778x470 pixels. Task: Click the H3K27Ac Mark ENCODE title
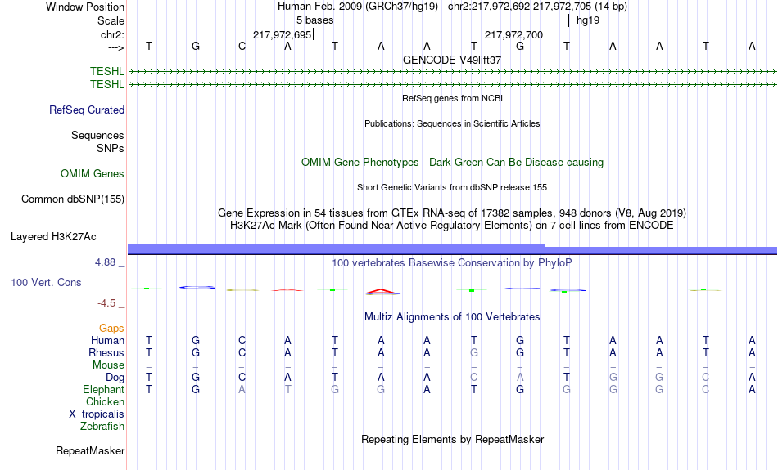pyautogui.click(x=452, y=226)
